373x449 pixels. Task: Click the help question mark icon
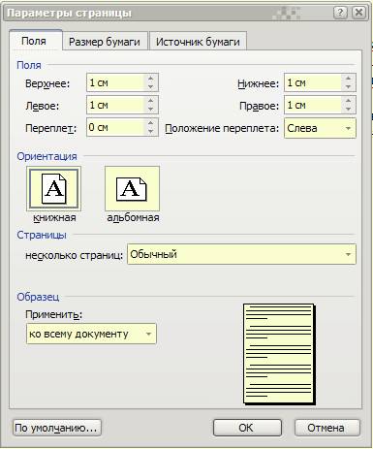[x=340, y=13]
